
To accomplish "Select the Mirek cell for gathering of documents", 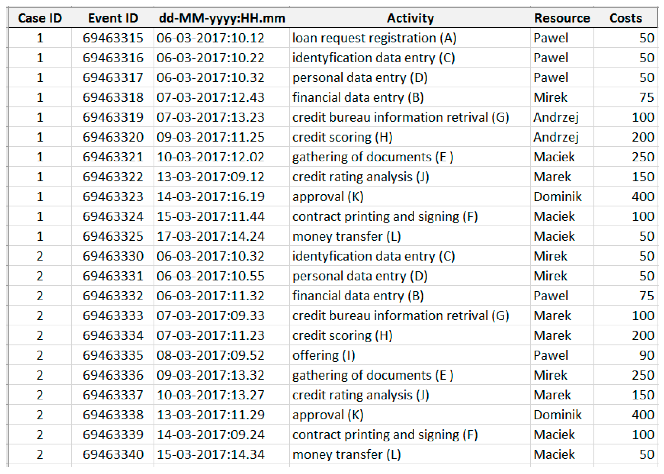I will 562,375.
